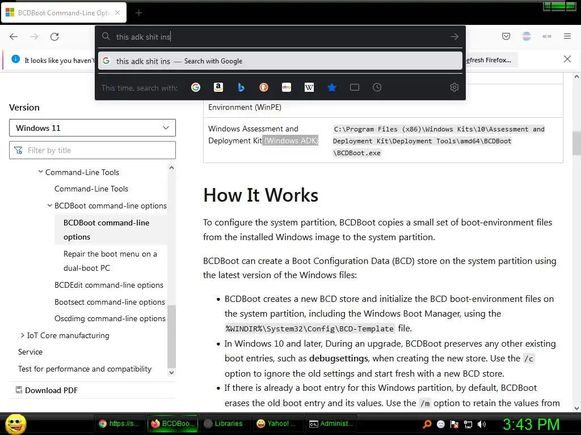Search bookmarks using the star icon
The image size is (581, 435).
[x=331, y=87]
